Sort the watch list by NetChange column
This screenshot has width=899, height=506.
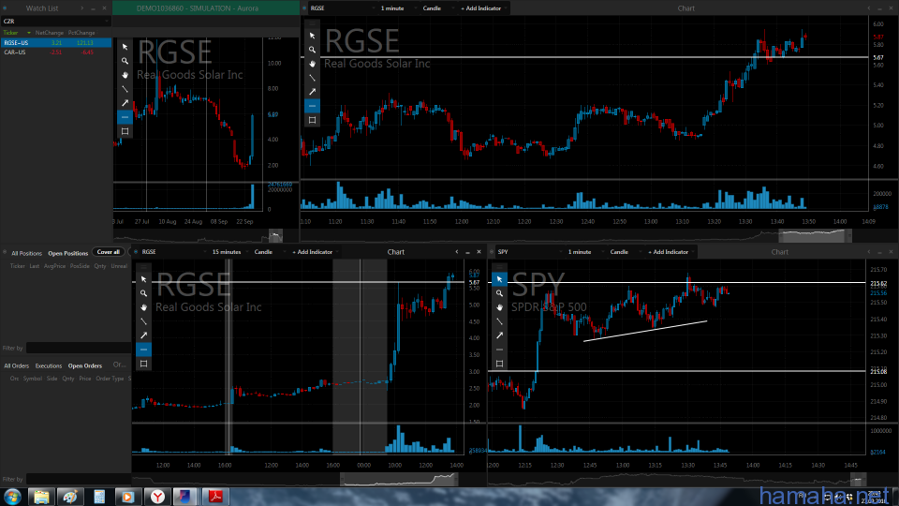(50, 33)
